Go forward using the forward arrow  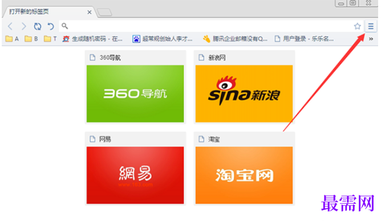23,26
